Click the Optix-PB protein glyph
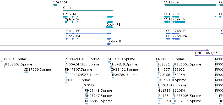 [109, 44]
